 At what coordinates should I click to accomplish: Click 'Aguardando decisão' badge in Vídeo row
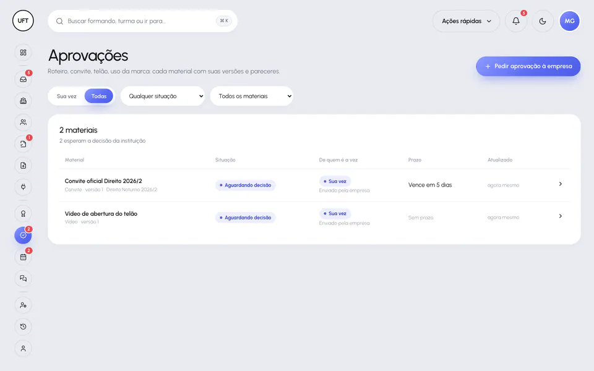pos(246,218)
